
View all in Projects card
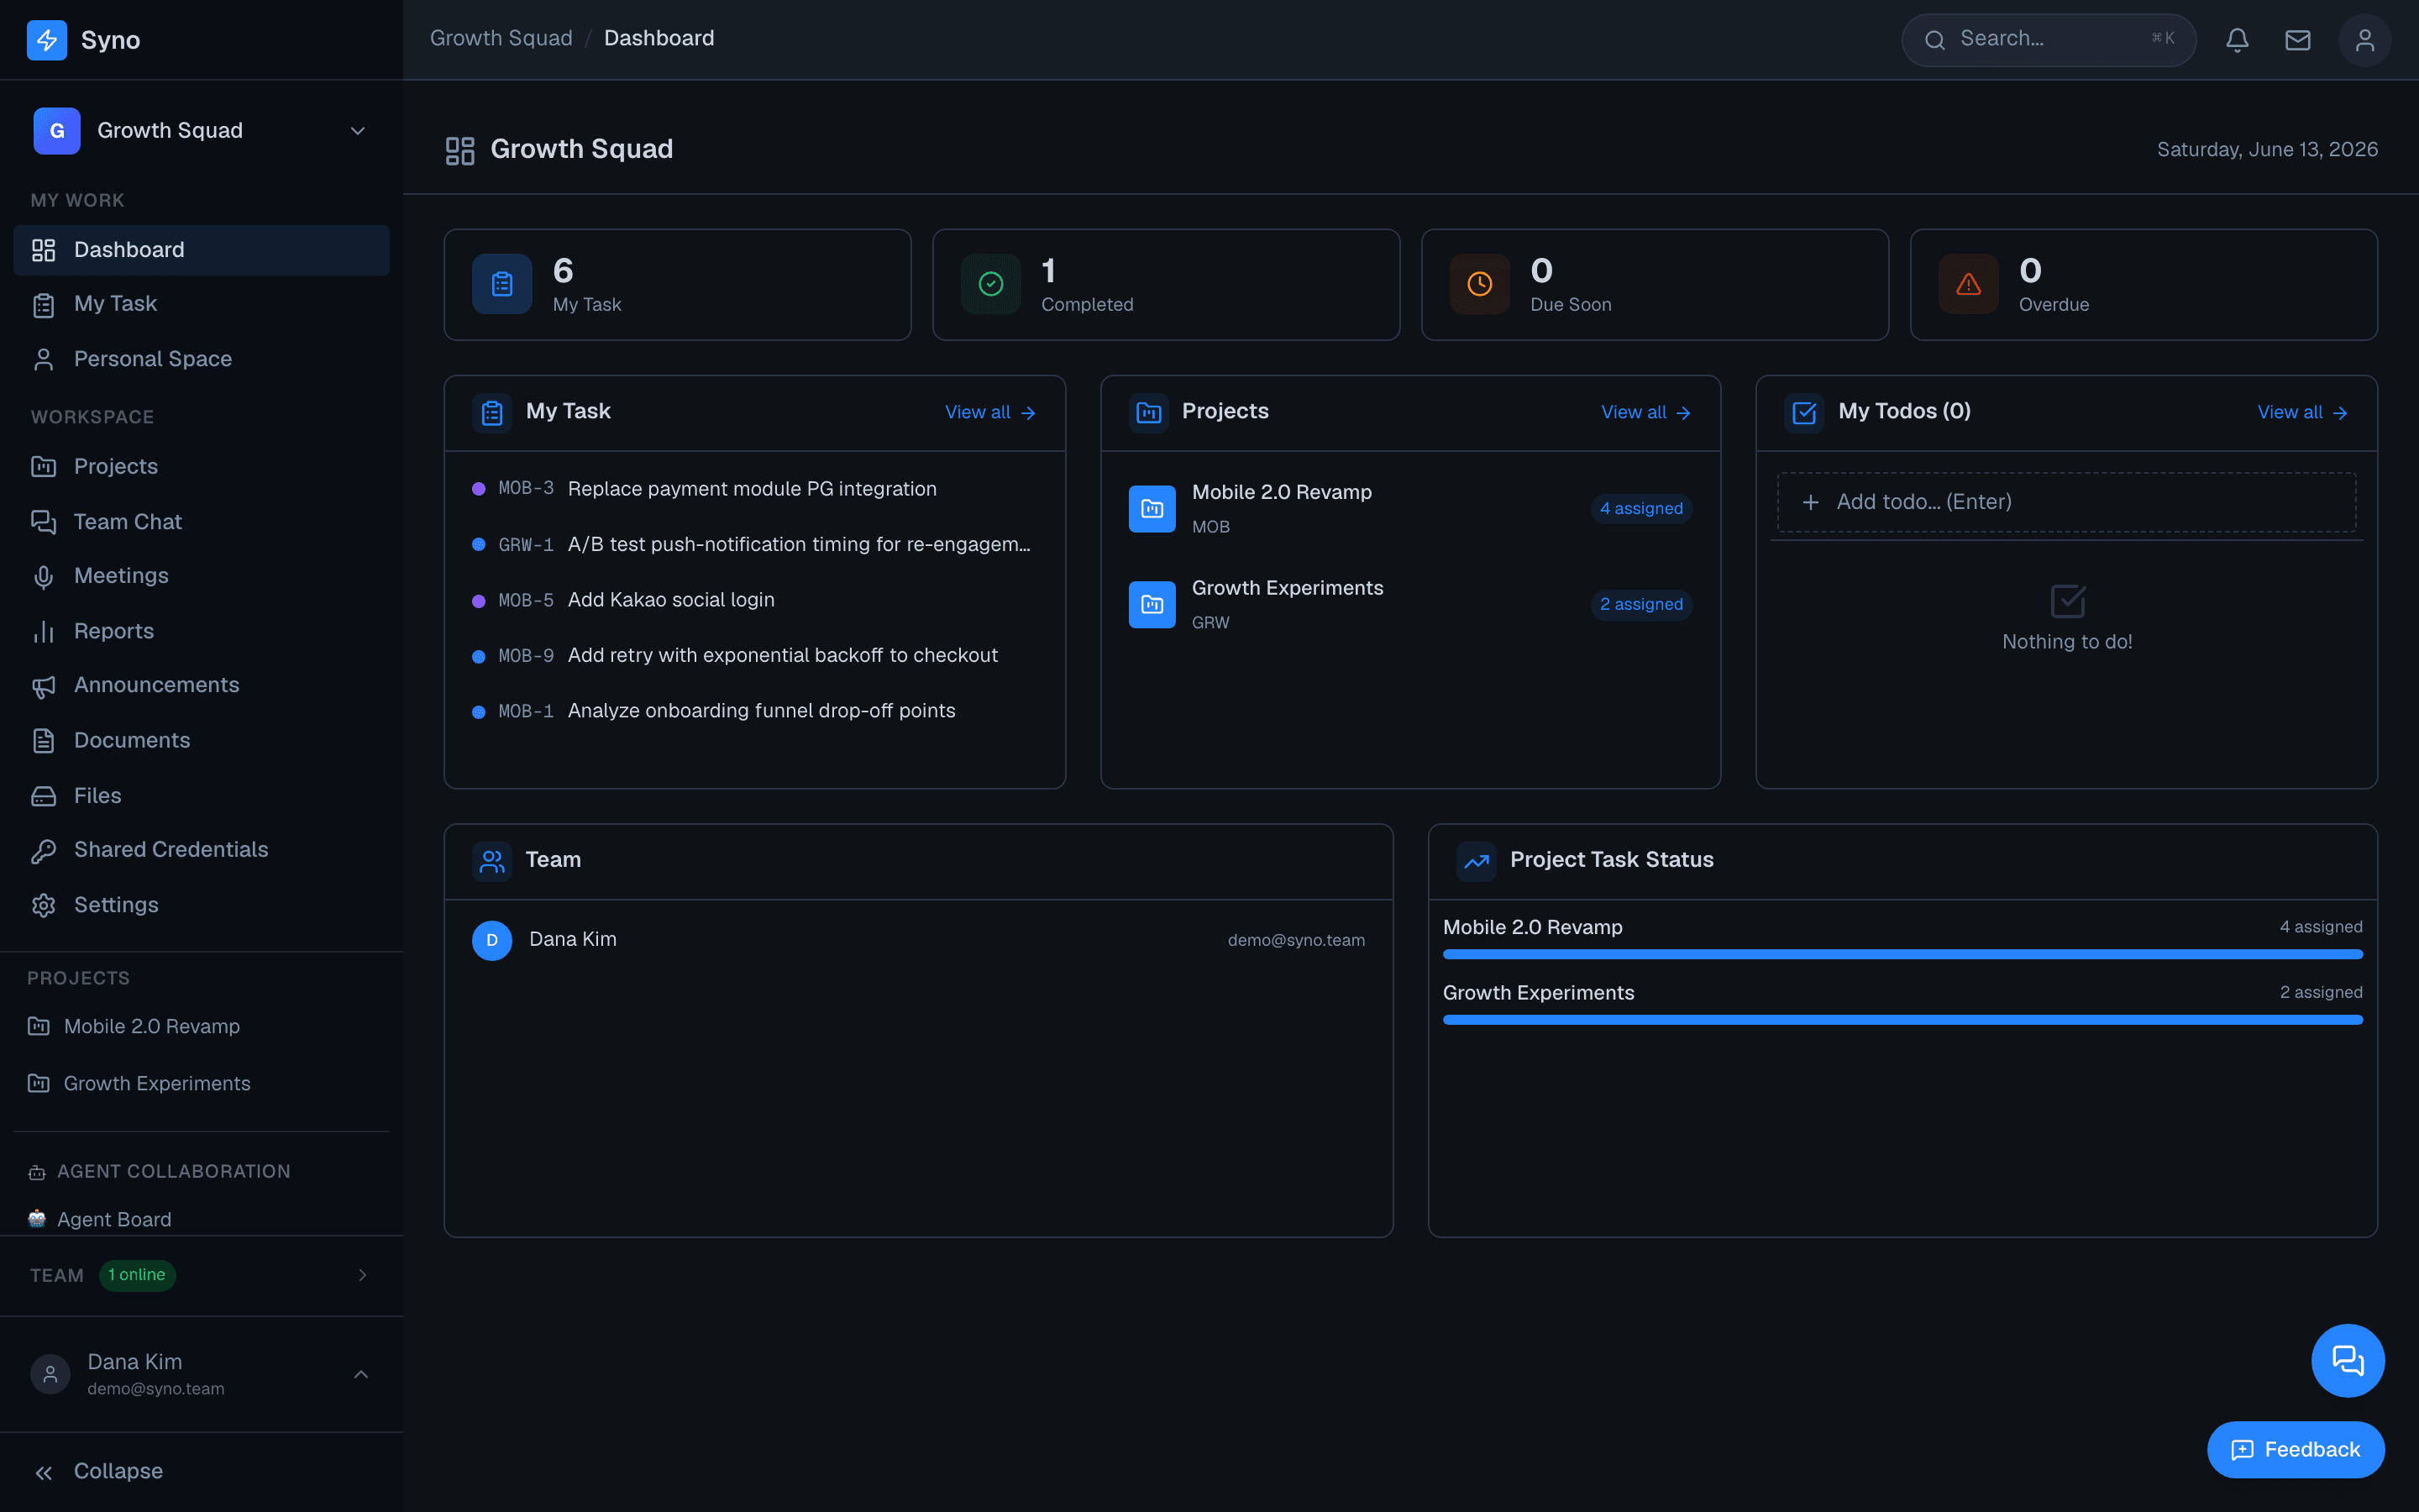point(1646,412)
